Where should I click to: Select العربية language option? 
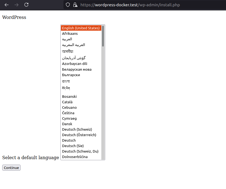coord(81,39)
